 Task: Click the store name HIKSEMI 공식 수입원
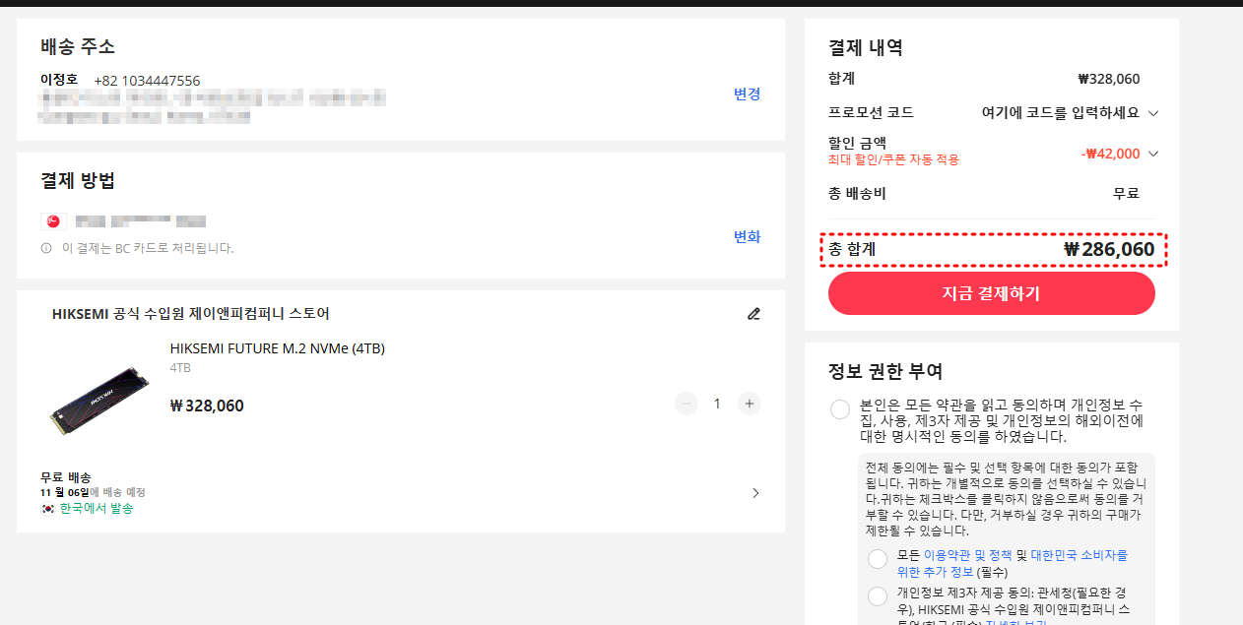[190, 314]
